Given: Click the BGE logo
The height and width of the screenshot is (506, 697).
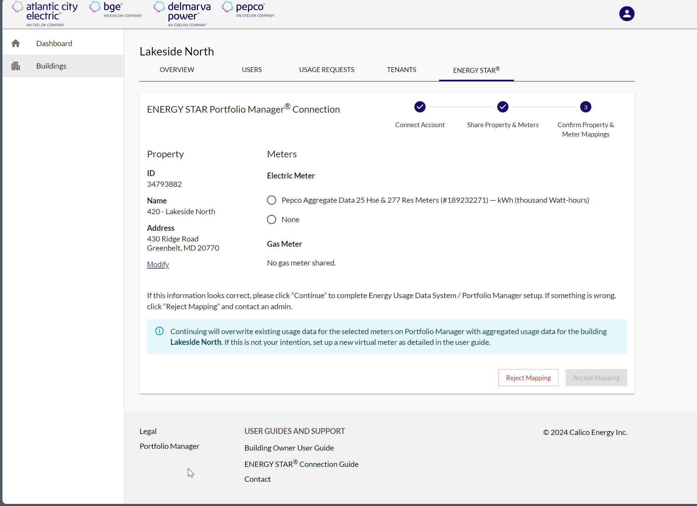Looking at the screenshot, I should (x=115, y=9).
